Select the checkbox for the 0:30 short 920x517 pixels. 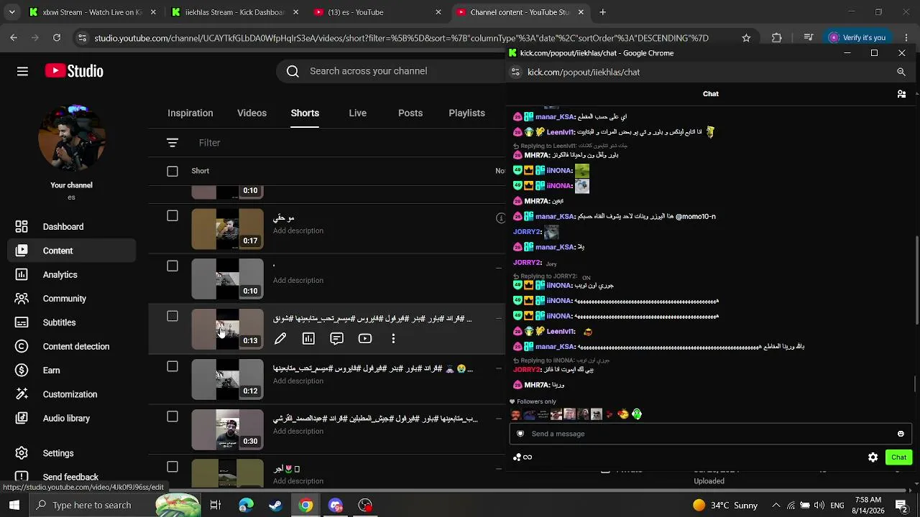172,417
